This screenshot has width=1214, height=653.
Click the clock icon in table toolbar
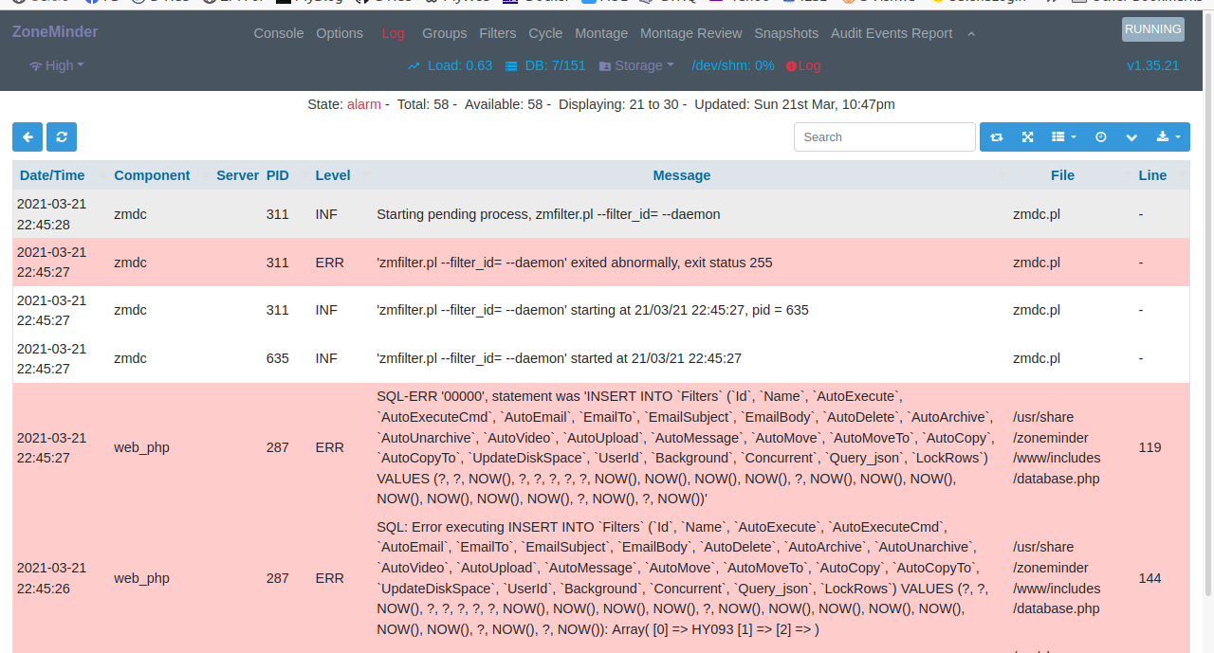pos(1101,136)
